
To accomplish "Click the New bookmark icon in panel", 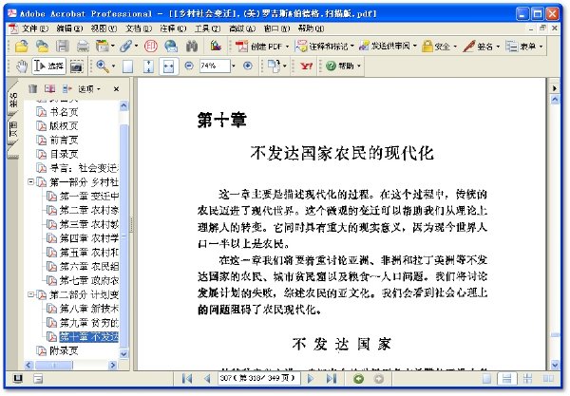I will click(x=49, y=88).
